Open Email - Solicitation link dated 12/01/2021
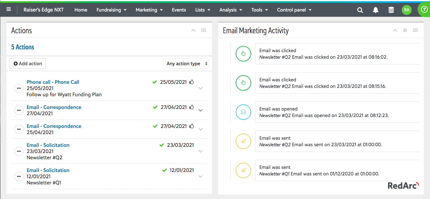The image size is (430, 199). point(48,170)
